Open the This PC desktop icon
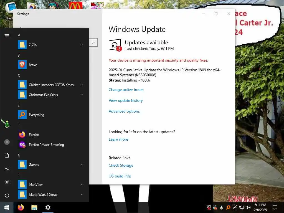This screenshot has height=213, width=284. (x=11, y=11)
